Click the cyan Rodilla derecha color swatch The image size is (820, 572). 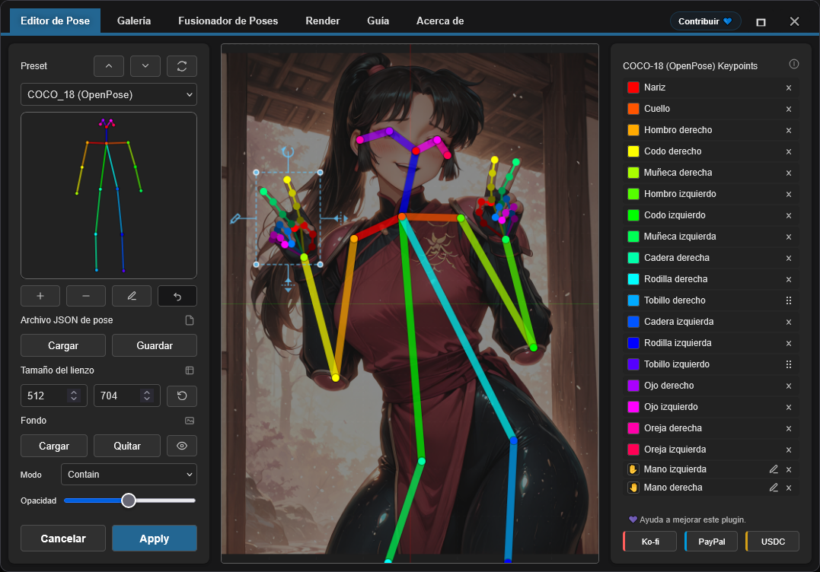(633, 279)
